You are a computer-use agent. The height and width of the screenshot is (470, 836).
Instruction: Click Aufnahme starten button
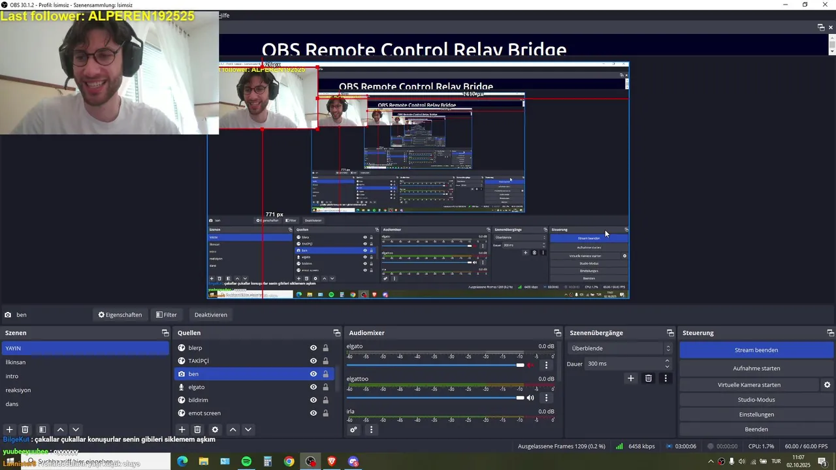(756, 368)
